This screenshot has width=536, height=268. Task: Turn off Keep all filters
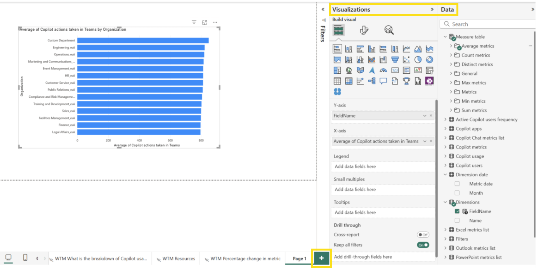(424, 245)
